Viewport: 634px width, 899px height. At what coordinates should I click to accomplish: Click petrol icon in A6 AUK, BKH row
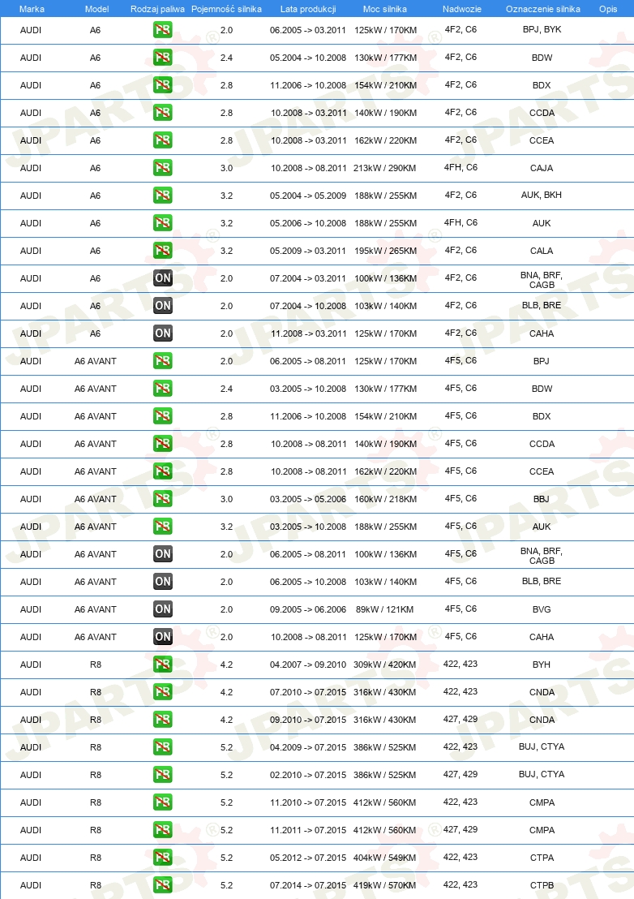163,195
